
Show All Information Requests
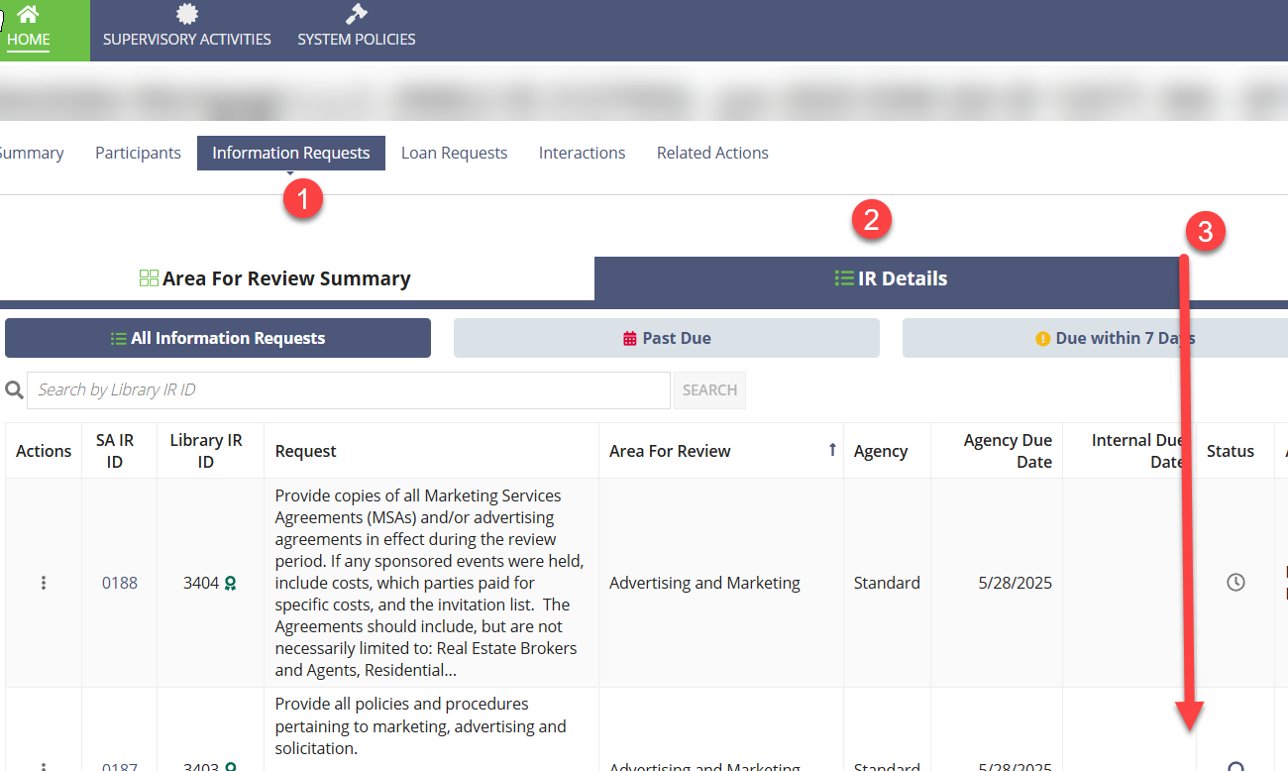(218, 338)
